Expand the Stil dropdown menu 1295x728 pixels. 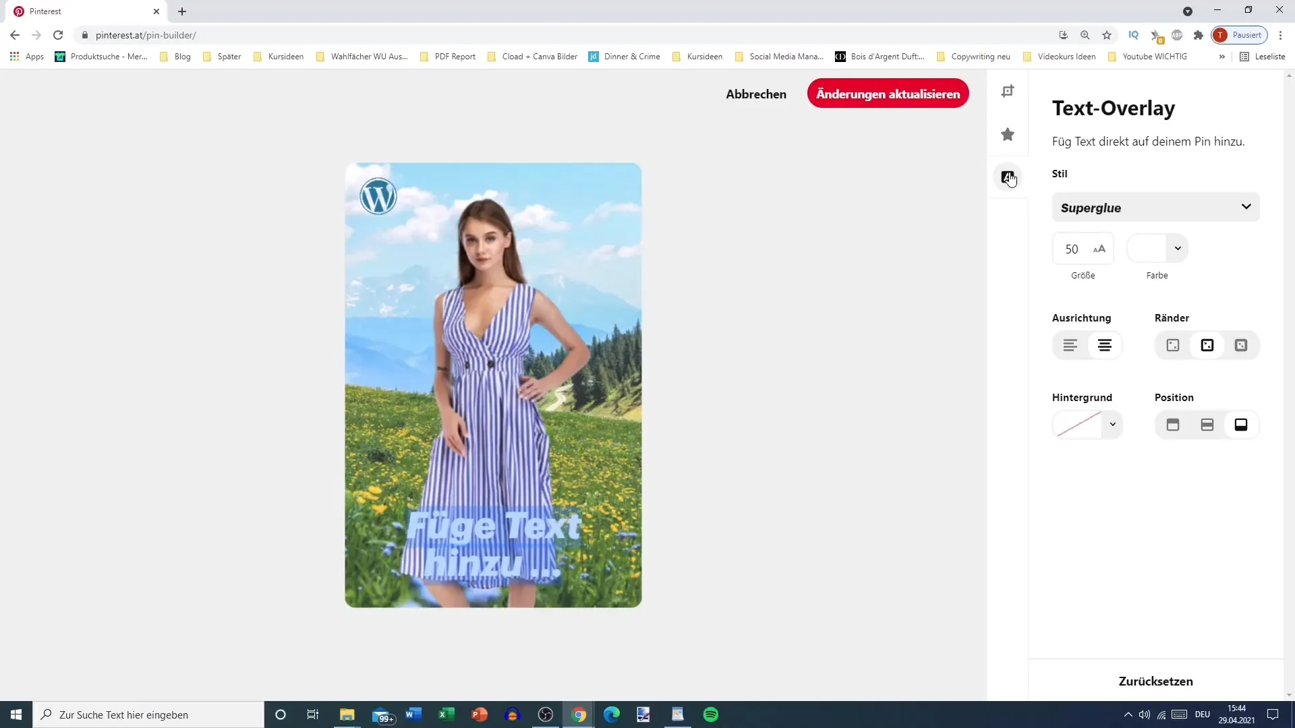[x=1157, y=207]
